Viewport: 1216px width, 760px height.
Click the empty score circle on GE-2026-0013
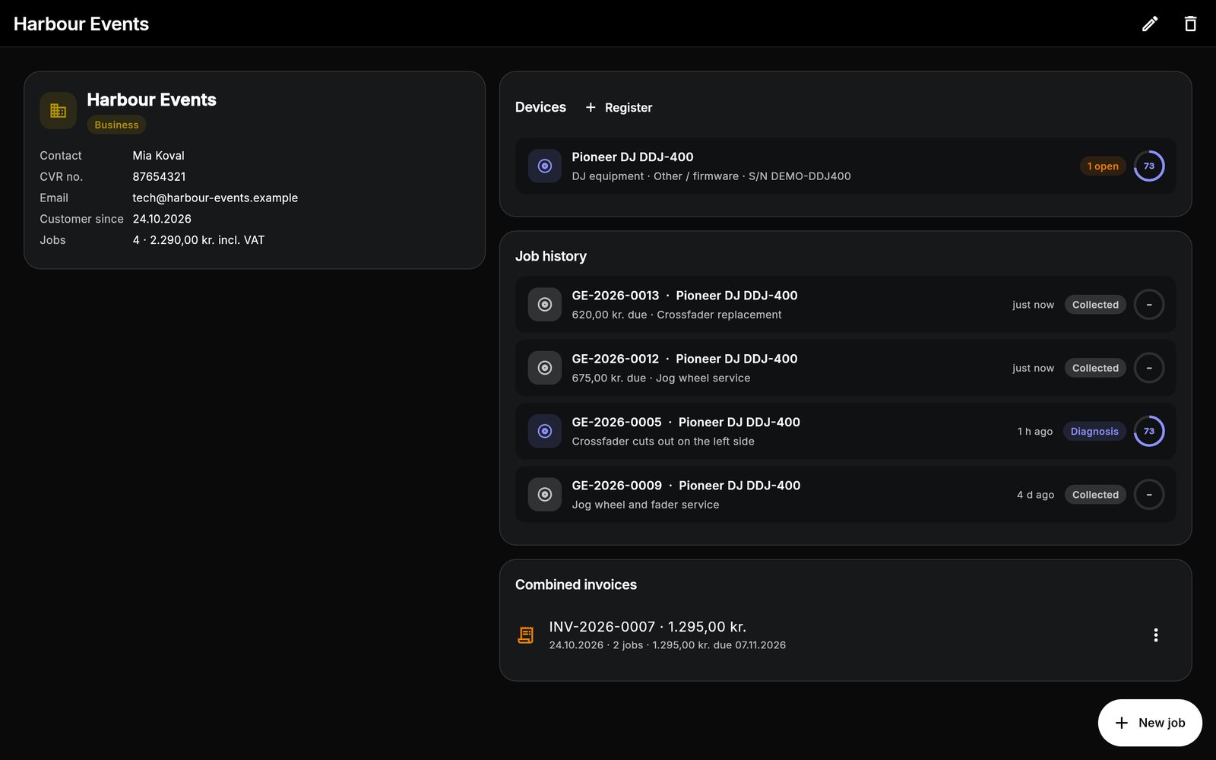[1149, 305]
